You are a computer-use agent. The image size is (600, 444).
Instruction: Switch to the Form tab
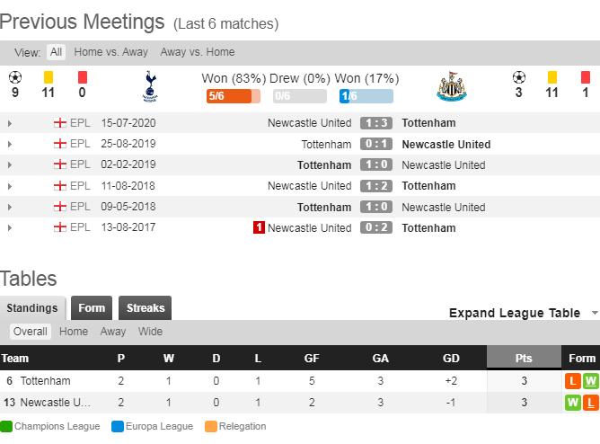(x=92, y=308)
